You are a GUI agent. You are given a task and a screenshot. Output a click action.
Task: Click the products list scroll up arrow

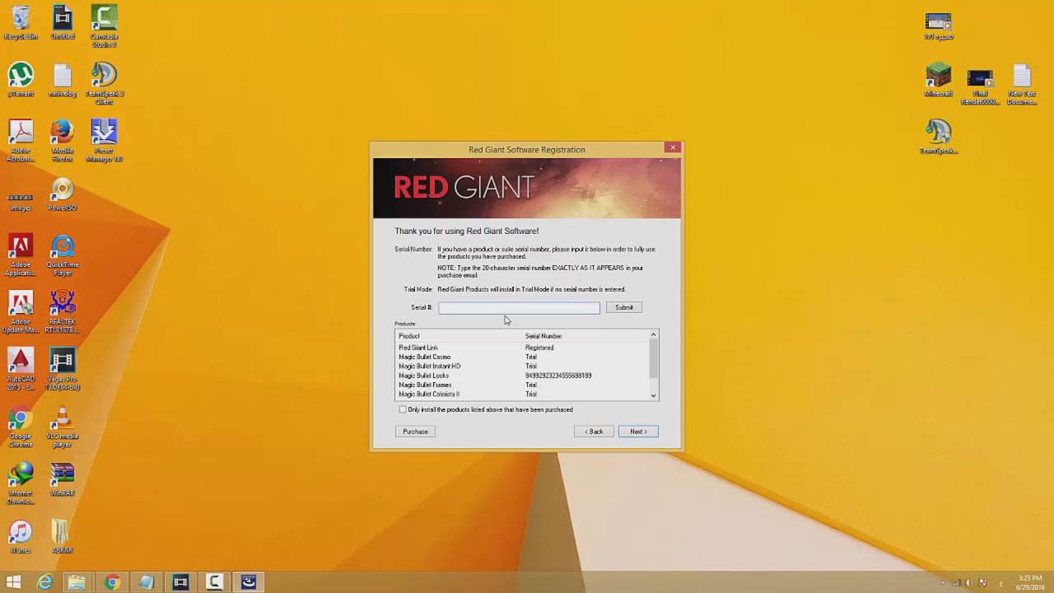coord(654,335)
